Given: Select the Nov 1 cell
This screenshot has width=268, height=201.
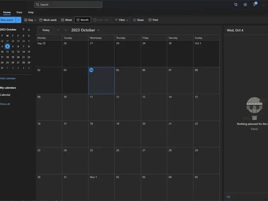Looking at the screenshot, I should tap(102, 188).
